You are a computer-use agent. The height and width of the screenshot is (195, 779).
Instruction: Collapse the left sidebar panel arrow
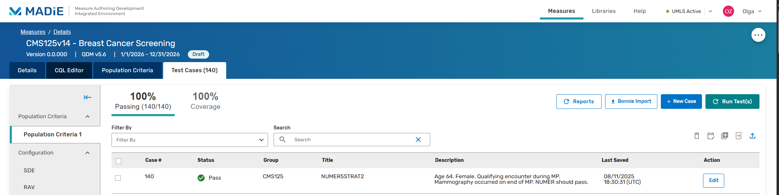87,97
